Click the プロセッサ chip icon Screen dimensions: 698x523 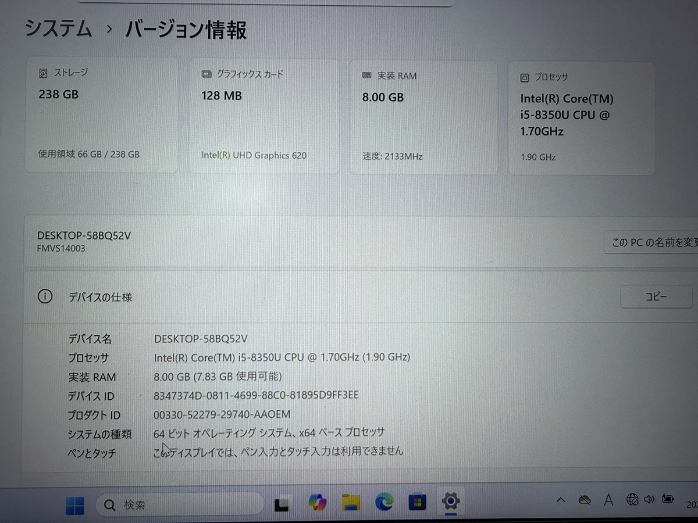(525, 77)
